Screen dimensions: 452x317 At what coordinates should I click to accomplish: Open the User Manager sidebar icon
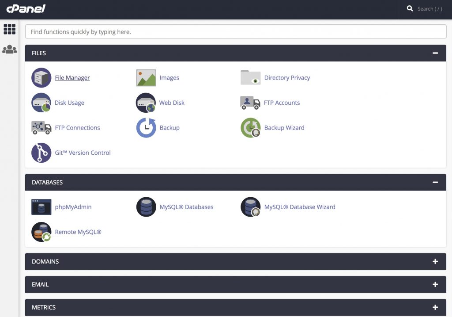[10, 49]
